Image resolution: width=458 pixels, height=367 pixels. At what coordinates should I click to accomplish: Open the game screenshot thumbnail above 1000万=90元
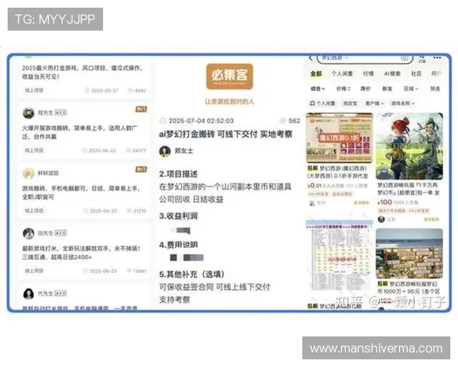[409, 253]
